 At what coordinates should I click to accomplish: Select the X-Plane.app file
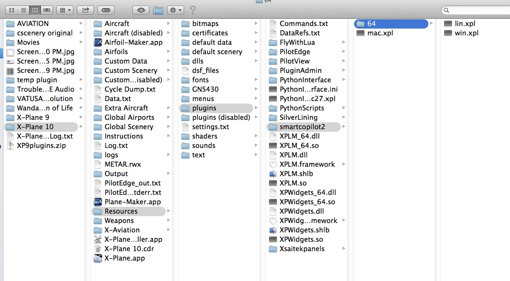pos(124,258)
